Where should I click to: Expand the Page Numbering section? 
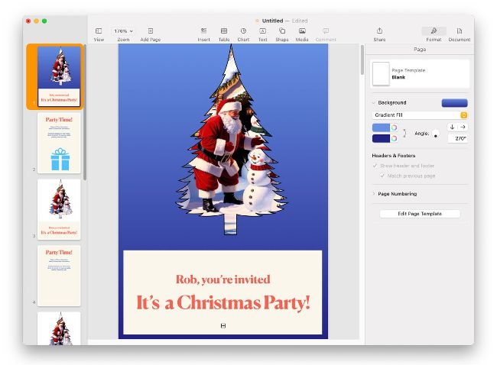pyautogui.click(x=375, y=194)
